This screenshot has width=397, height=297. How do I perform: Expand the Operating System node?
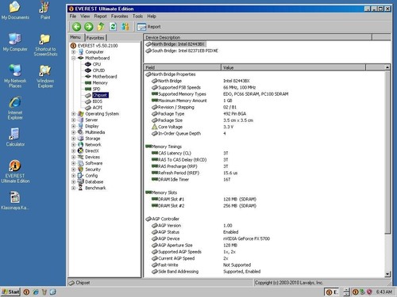point(74,114)
